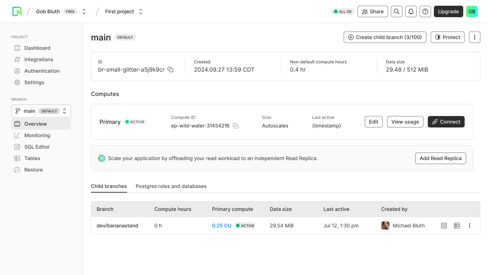Expand the Gob Bluth account switcher

tap(84, 11)
